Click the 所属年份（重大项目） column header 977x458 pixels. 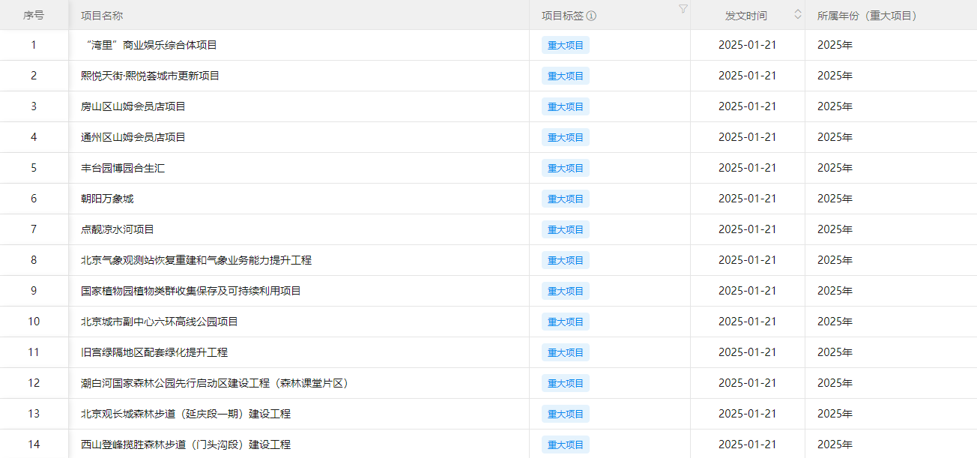[867, 16]
